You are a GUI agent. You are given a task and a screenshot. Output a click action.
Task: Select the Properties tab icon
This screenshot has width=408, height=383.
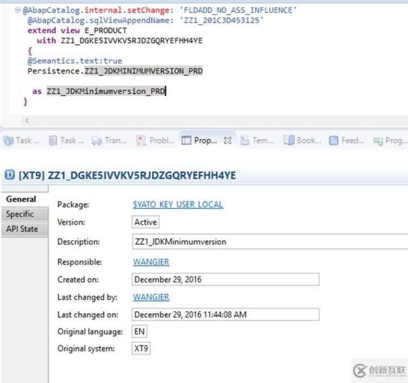coord(186,141)
